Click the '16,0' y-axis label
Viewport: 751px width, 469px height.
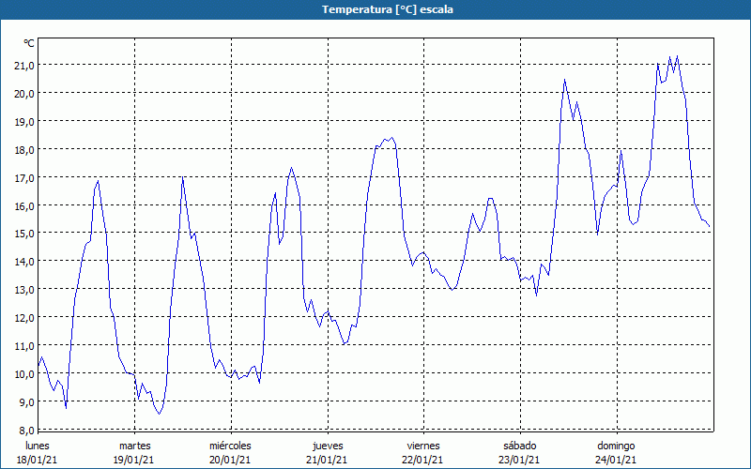(x=24, y=205)
